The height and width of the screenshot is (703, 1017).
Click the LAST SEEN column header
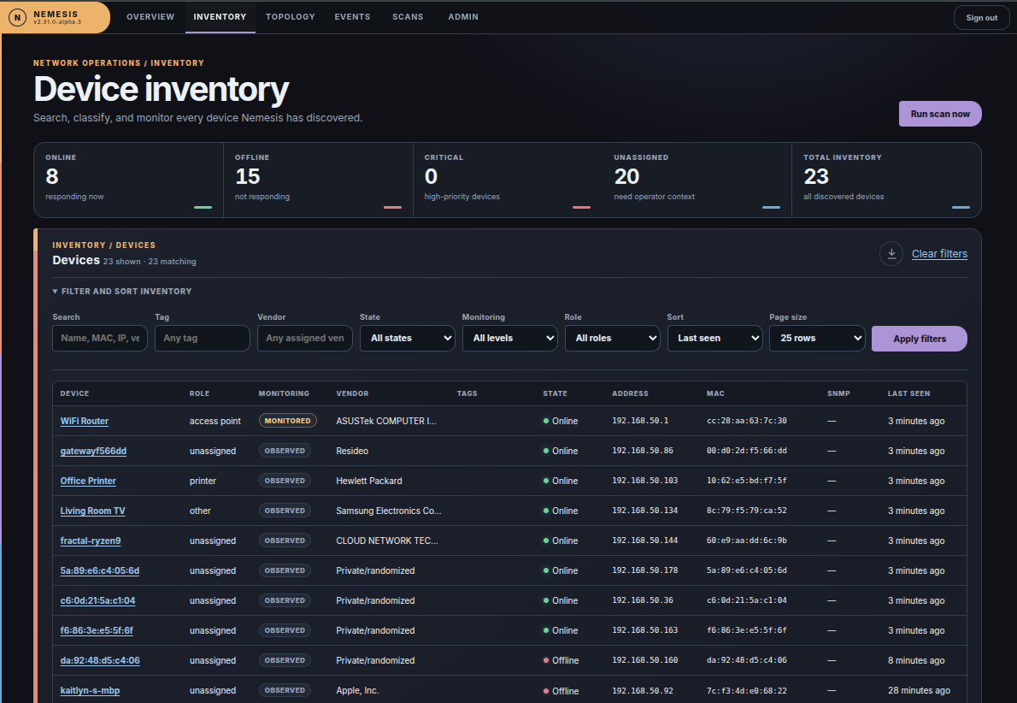[x=908, y=393]
